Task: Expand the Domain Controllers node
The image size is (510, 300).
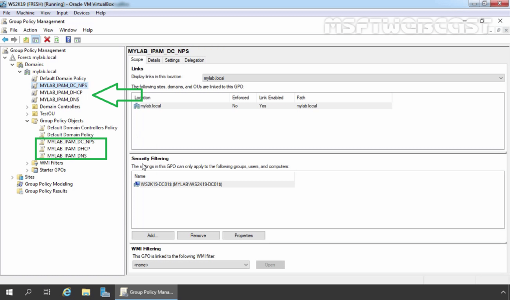Action: click(x=27, y=106)
